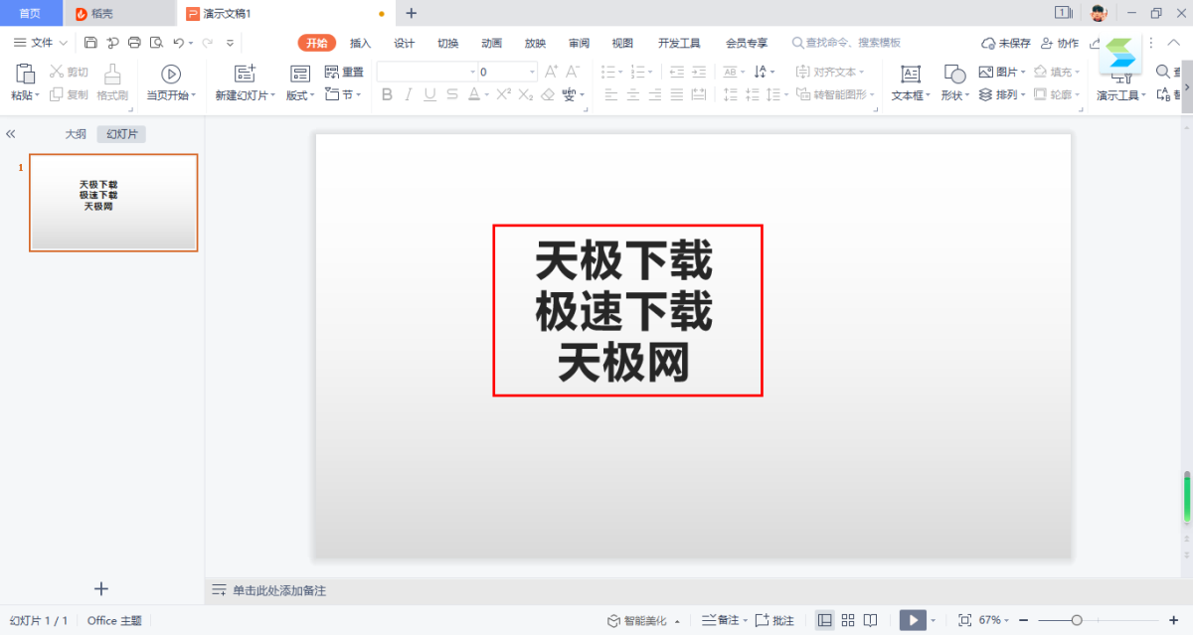Click the Undo arrow icon
The width and height of the screenshot is (1193, 635).
178,43
